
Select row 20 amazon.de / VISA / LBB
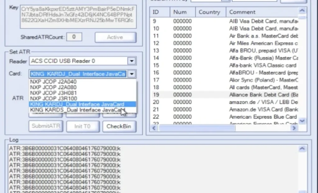click(x=225, y=102)
